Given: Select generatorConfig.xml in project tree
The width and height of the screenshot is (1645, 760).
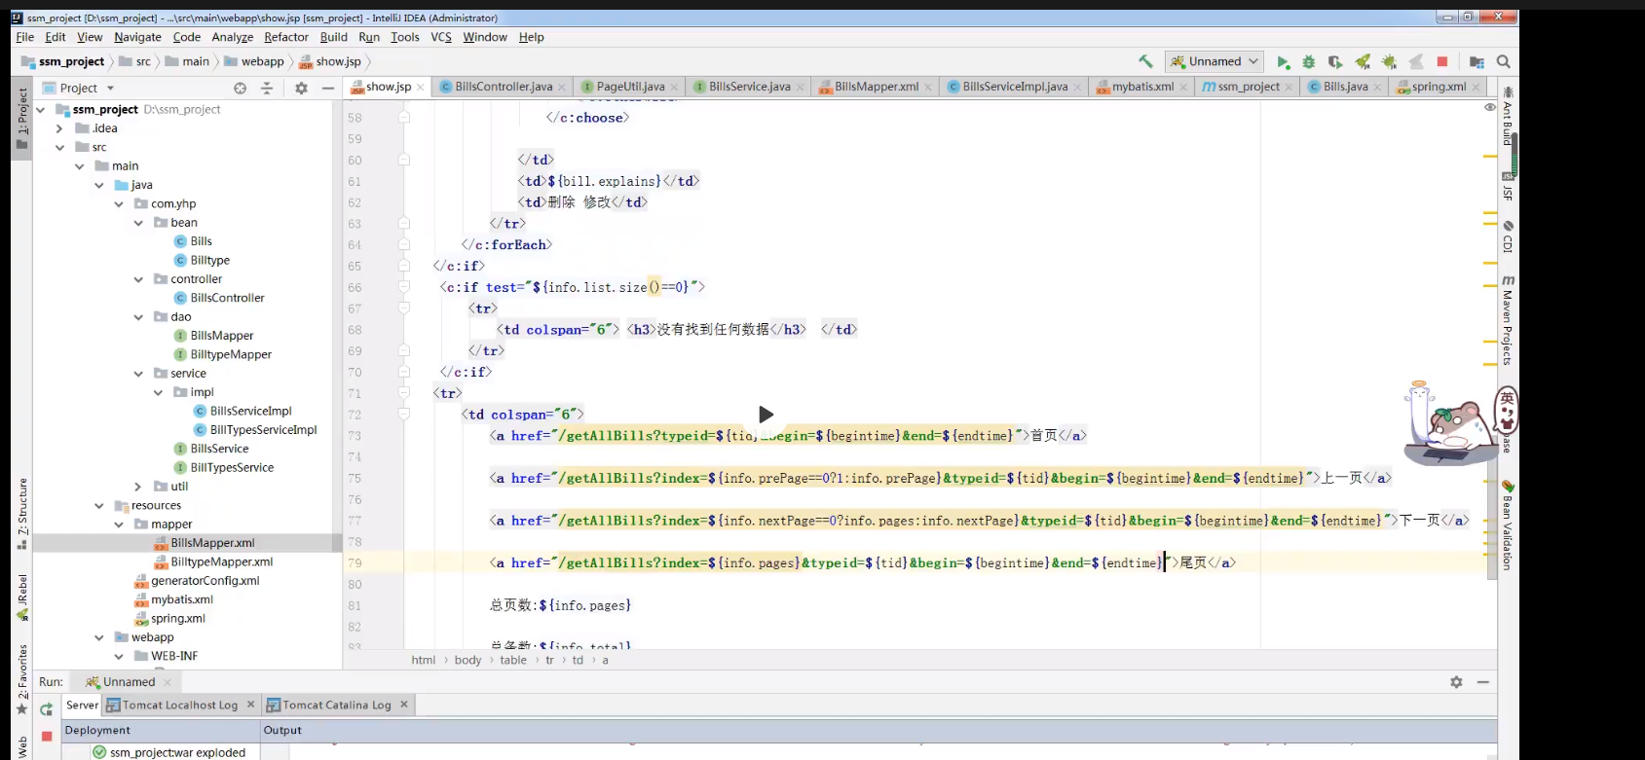Looking at the screenshot, I should click(x=205, y=581).
